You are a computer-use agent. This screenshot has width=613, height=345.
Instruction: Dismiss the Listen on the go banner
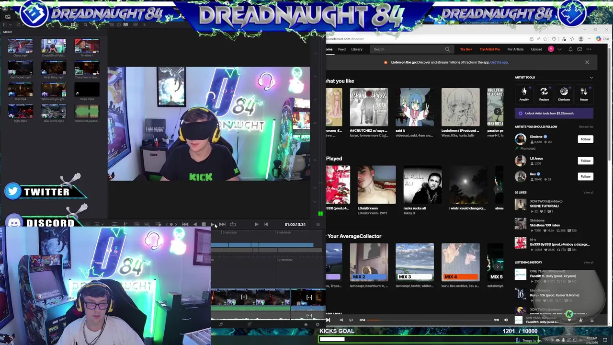[x=587, y=62]
